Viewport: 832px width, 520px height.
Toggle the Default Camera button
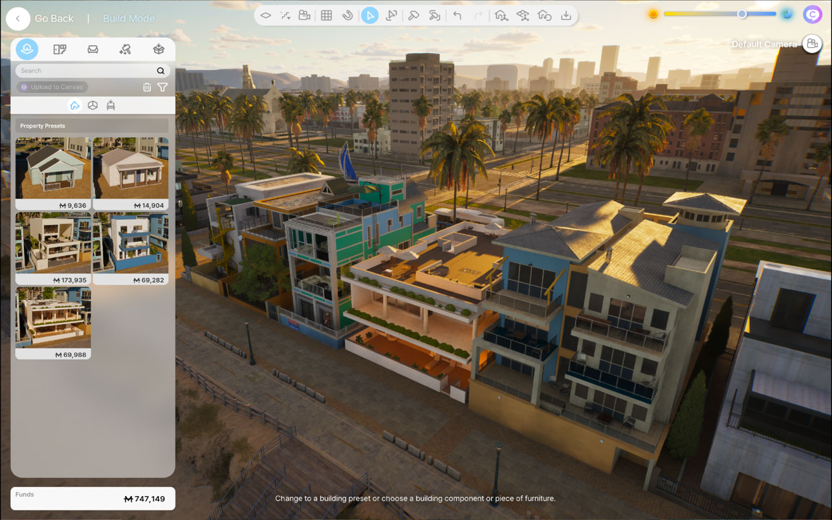[x=811, y=44]
